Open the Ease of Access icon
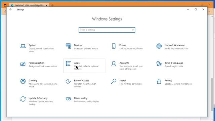The width and height of the screenshot is (215, 121). [68, 81]
